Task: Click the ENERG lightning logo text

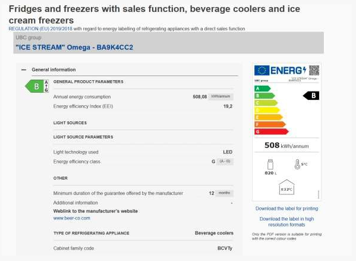Action: coord(288,70)
